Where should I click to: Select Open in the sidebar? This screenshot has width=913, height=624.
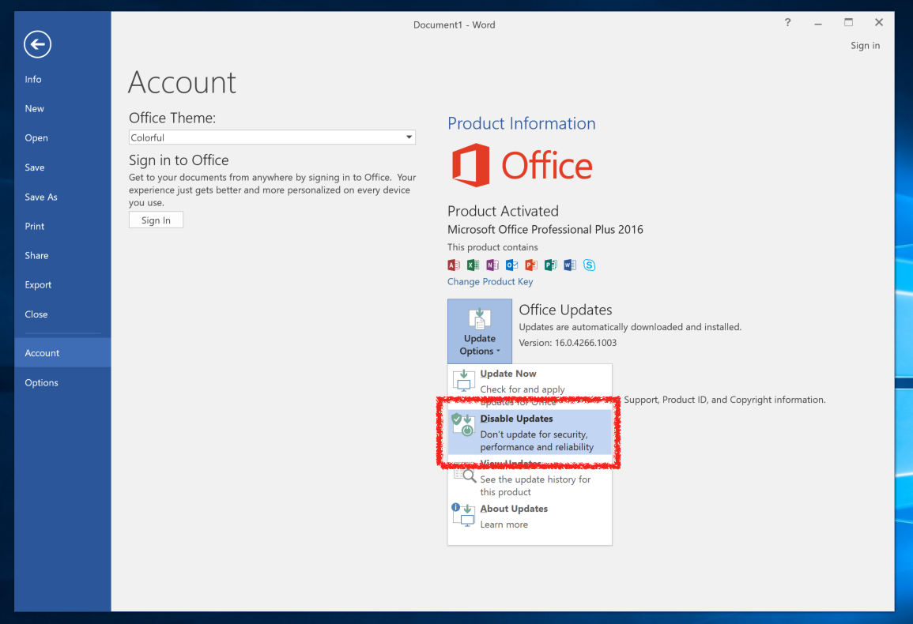[x=36, y=138]
